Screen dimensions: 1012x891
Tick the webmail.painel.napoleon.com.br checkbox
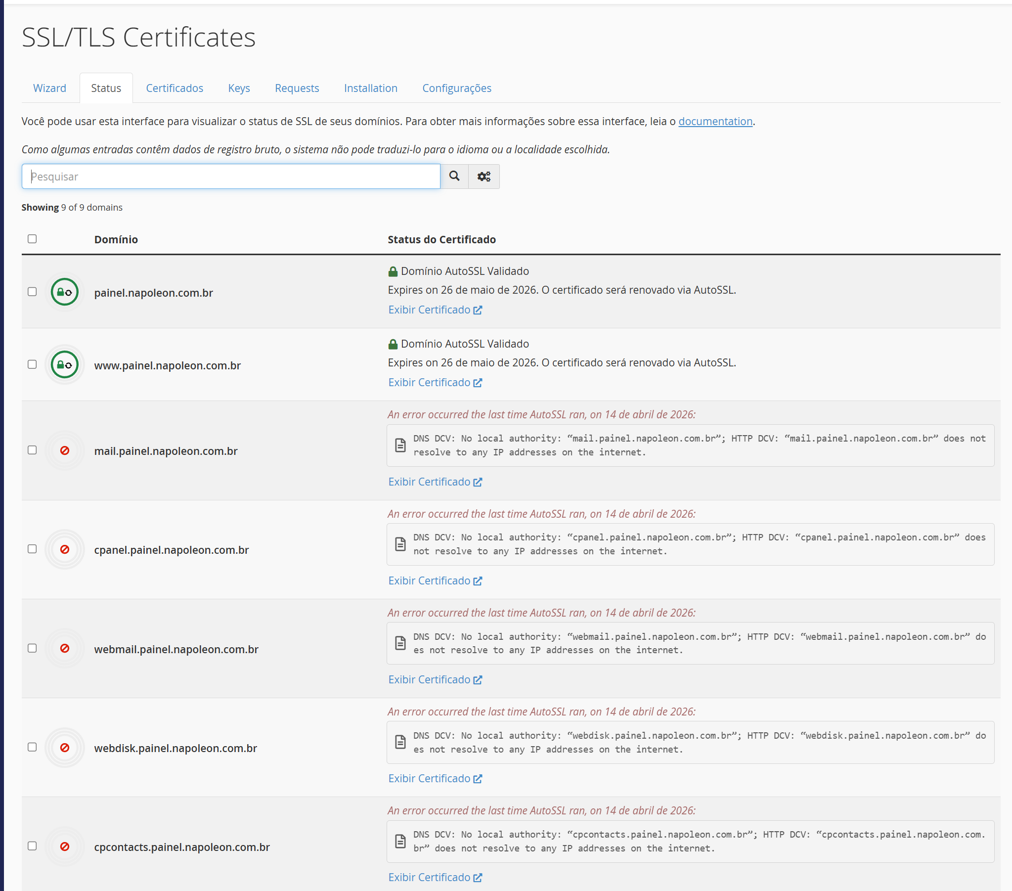(32, 648)
